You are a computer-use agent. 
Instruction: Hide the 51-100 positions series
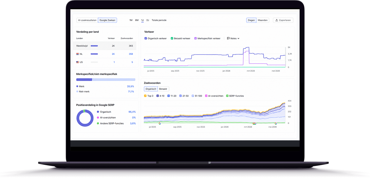(193, 96)
